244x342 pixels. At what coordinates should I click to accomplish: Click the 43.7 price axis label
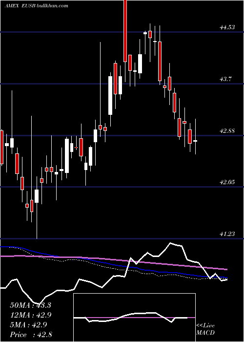coord(225,79)
